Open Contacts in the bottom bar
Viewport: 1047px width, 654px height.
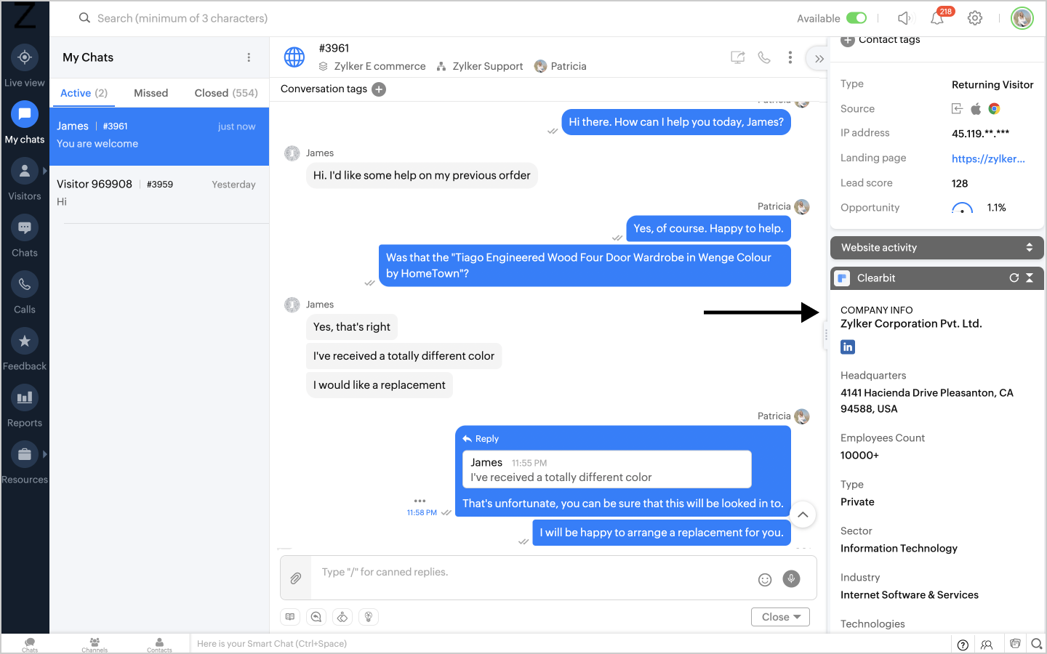point(159,645)
